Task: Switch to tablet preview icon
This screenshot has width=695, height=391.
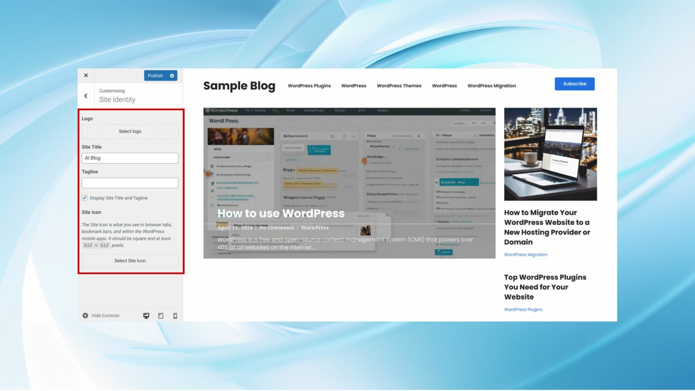Action: pyautogui.click(x=161, y=316)
